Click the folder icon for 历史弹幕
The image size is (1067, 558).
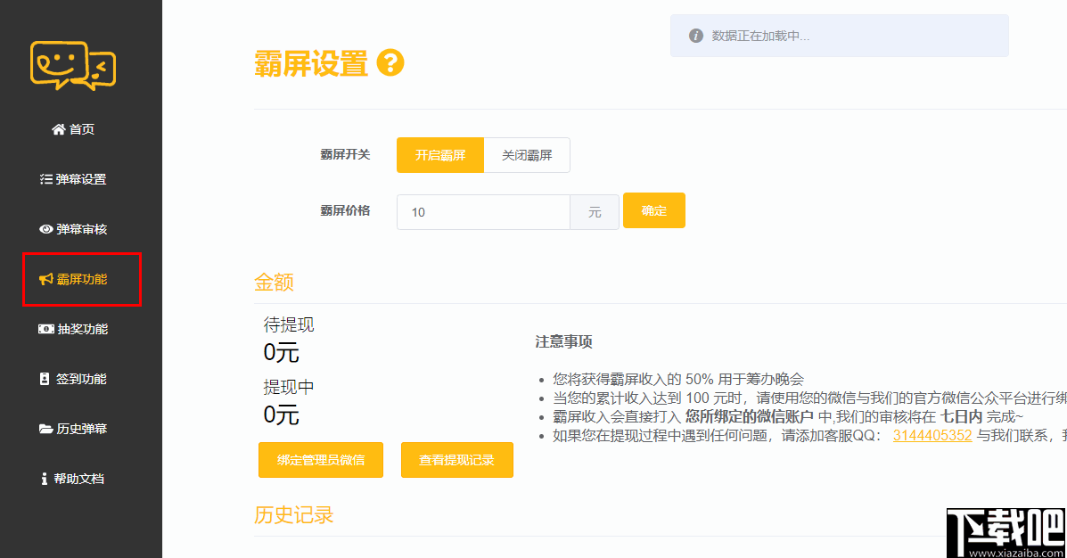(x=46, y=429)
